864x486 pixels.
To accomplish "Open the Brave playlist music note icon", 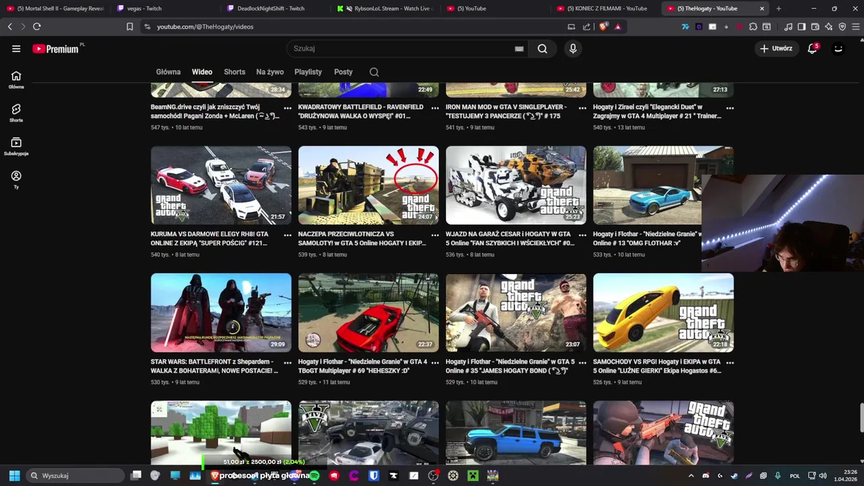I will coord(788,26).
